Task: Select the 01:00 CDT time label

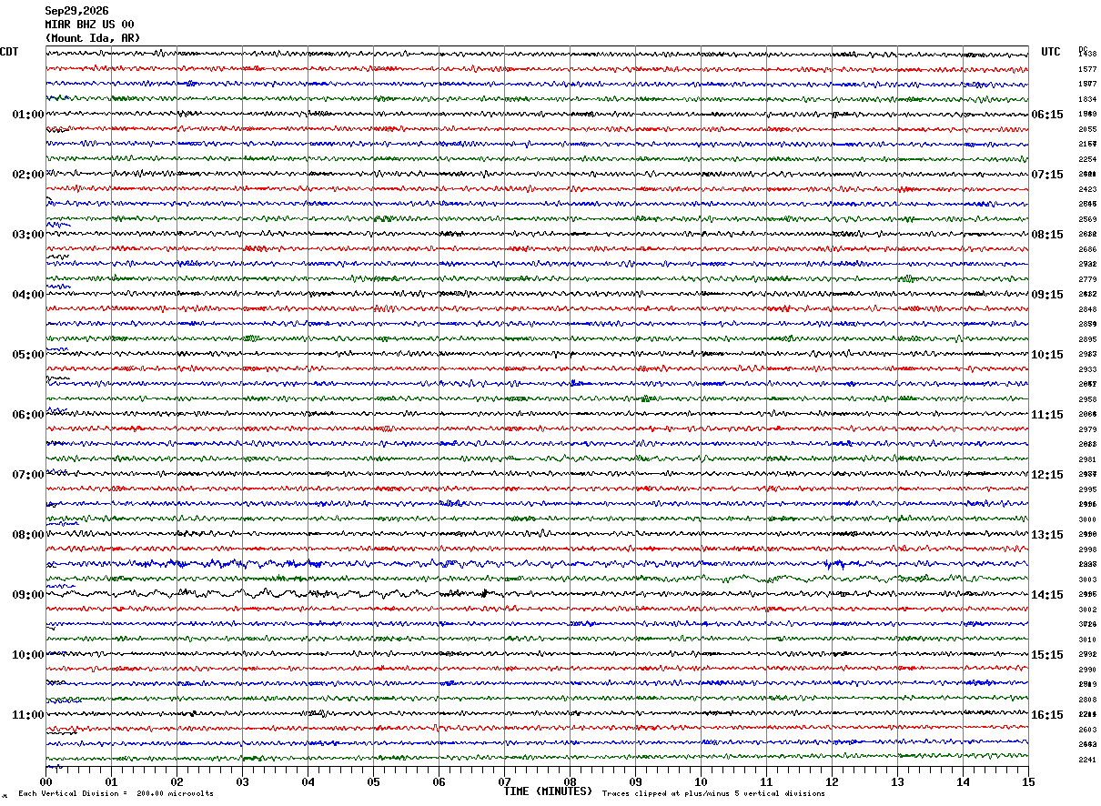Action: coord(28,115)
